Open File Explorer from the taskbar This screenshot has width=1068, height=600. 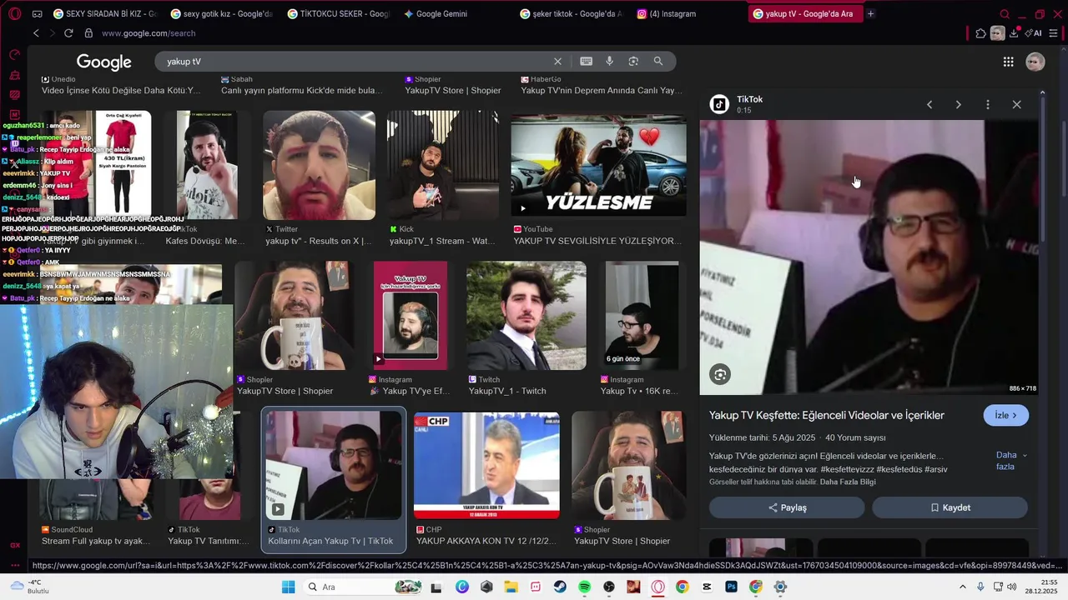[x=511, y=587]
